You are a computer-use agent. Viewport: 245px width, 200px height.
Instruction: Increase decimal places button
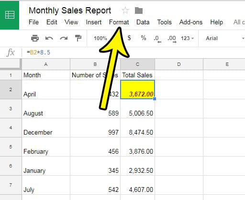172,39
